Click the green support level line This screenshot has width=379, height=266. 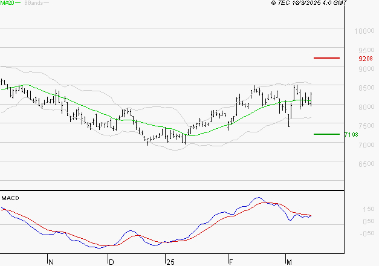coord(326,134)
